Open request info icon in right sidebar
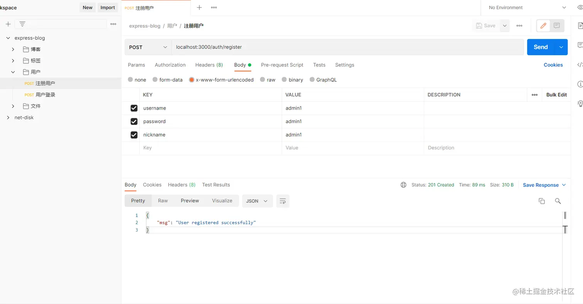The height and width of the screenshot is (304, 583). pos(580,84)
